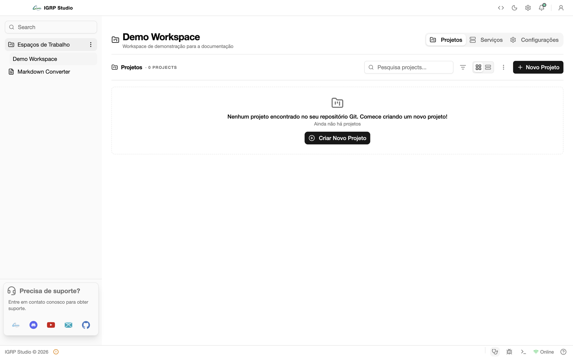Click Criar Novo Projeto button
Viewport: 573px width, 358px height.
coord(337,138)
